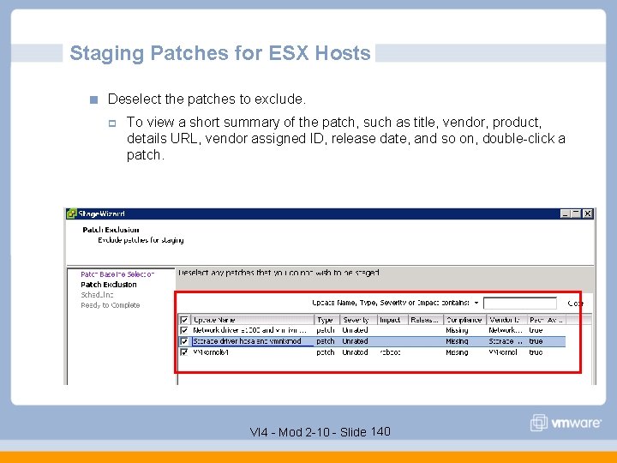
Task: Click 'VI4 - Mod 2-10 - Slide 140' footer
Action: (320, 432)
